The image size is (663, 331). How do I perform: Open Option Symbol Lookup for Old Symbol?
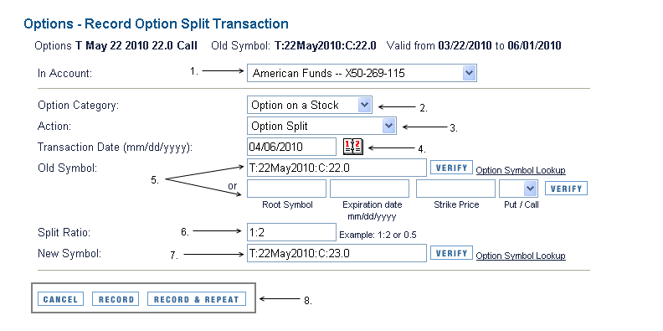point(521,170)
